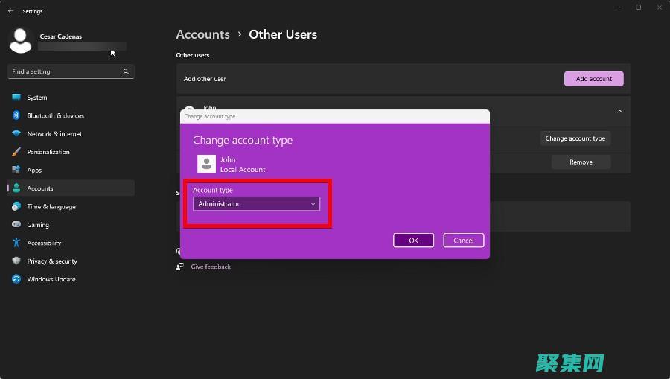
Task: Click the Windows Update icon
Action: (16, 279)
